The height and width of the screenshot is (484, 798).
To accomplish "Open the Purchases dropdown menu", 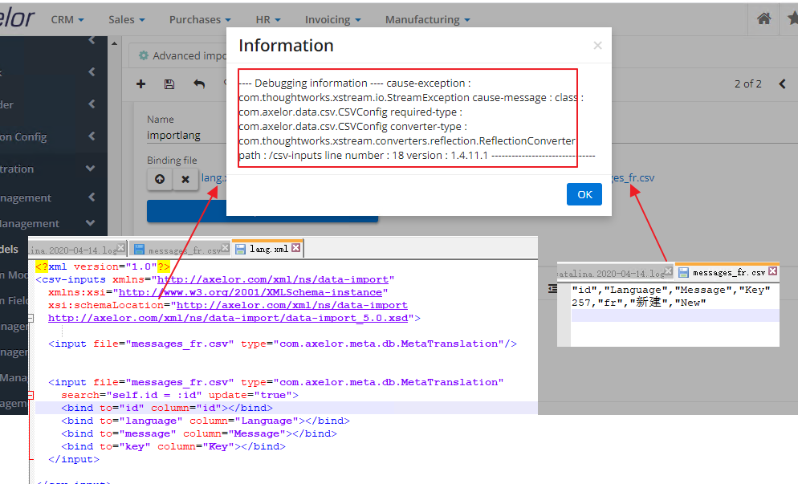I will point(200,19).
